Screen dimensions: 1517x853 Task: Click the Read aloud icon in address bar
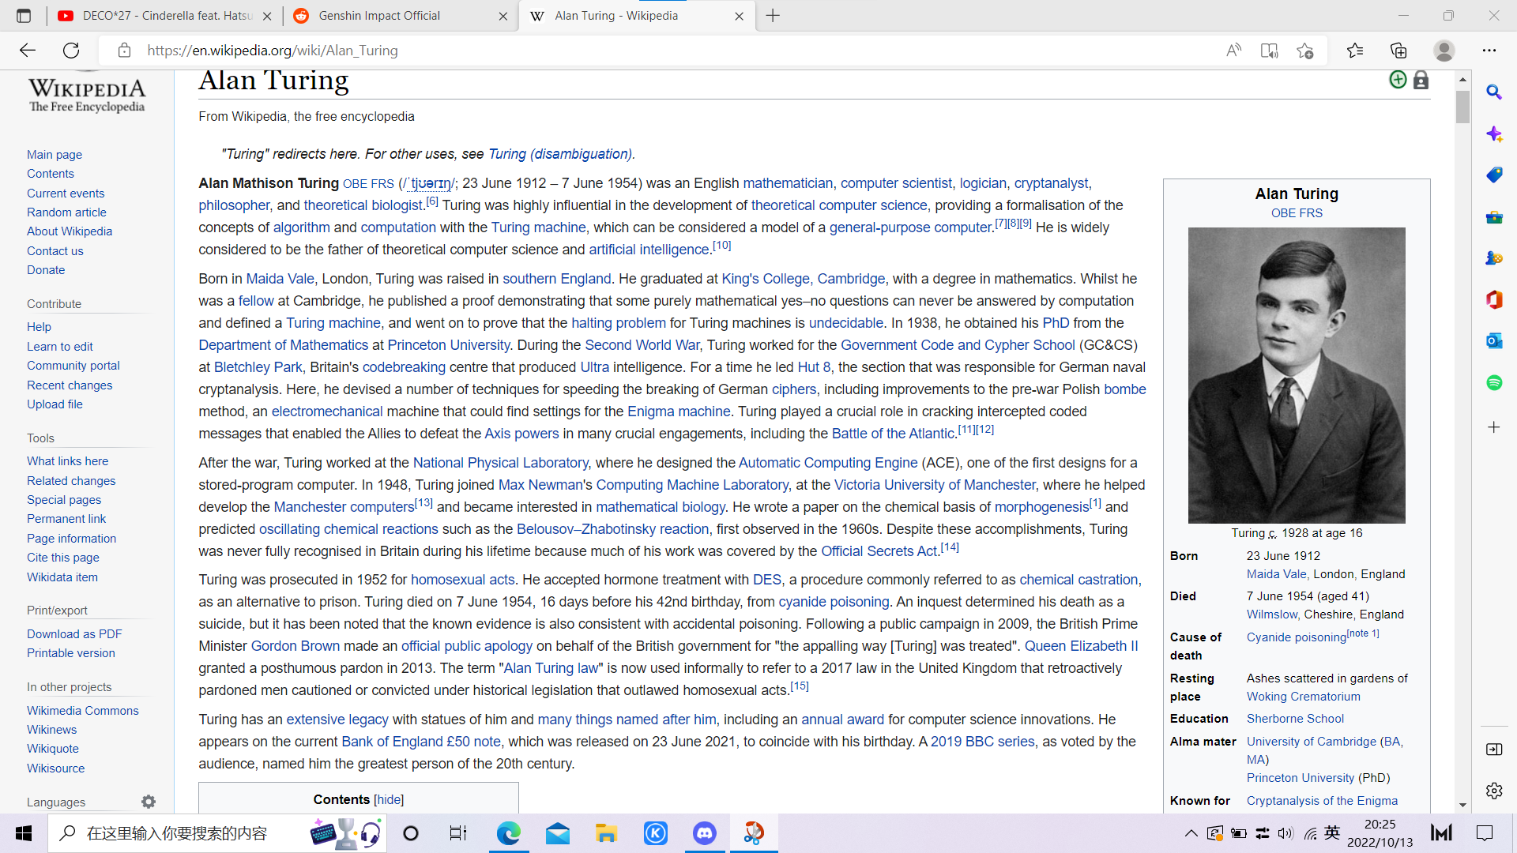[x=1233, y=51]
